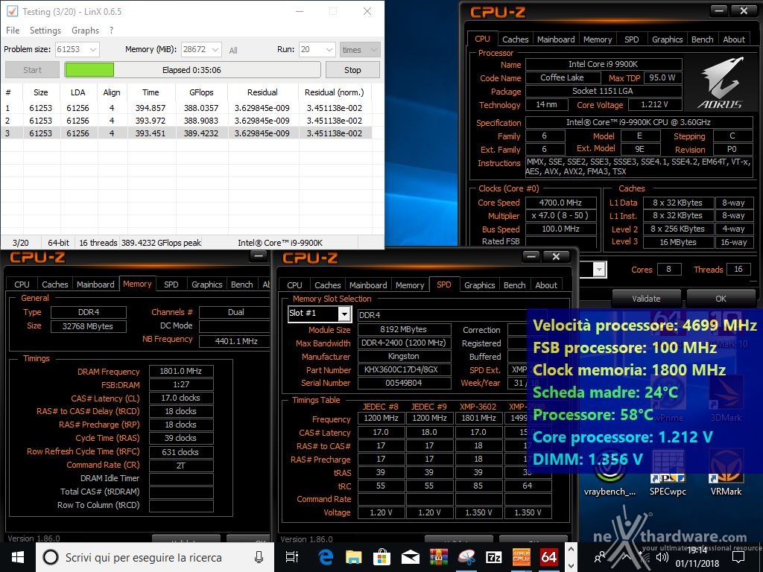This screenshot has width=763, height=572.
Task: Open LinX File menu
Action: [13, 30]
